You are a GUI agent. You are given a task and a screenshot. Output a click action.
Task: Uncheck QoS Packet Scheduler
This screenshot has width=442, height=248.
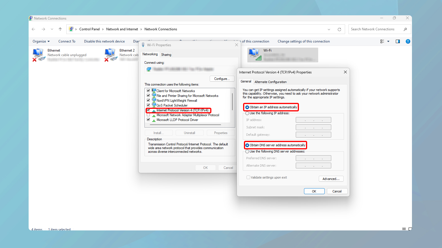point(148,105)
